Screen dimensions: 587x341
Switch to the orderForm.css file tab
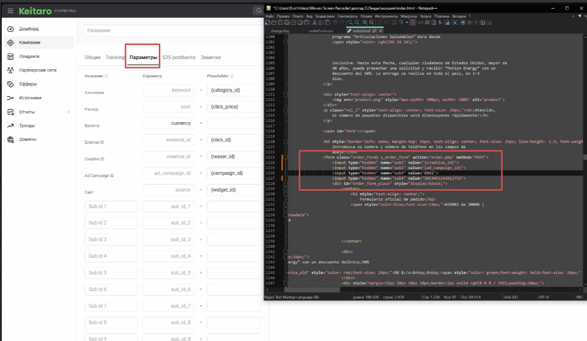(x=321, y=31)
